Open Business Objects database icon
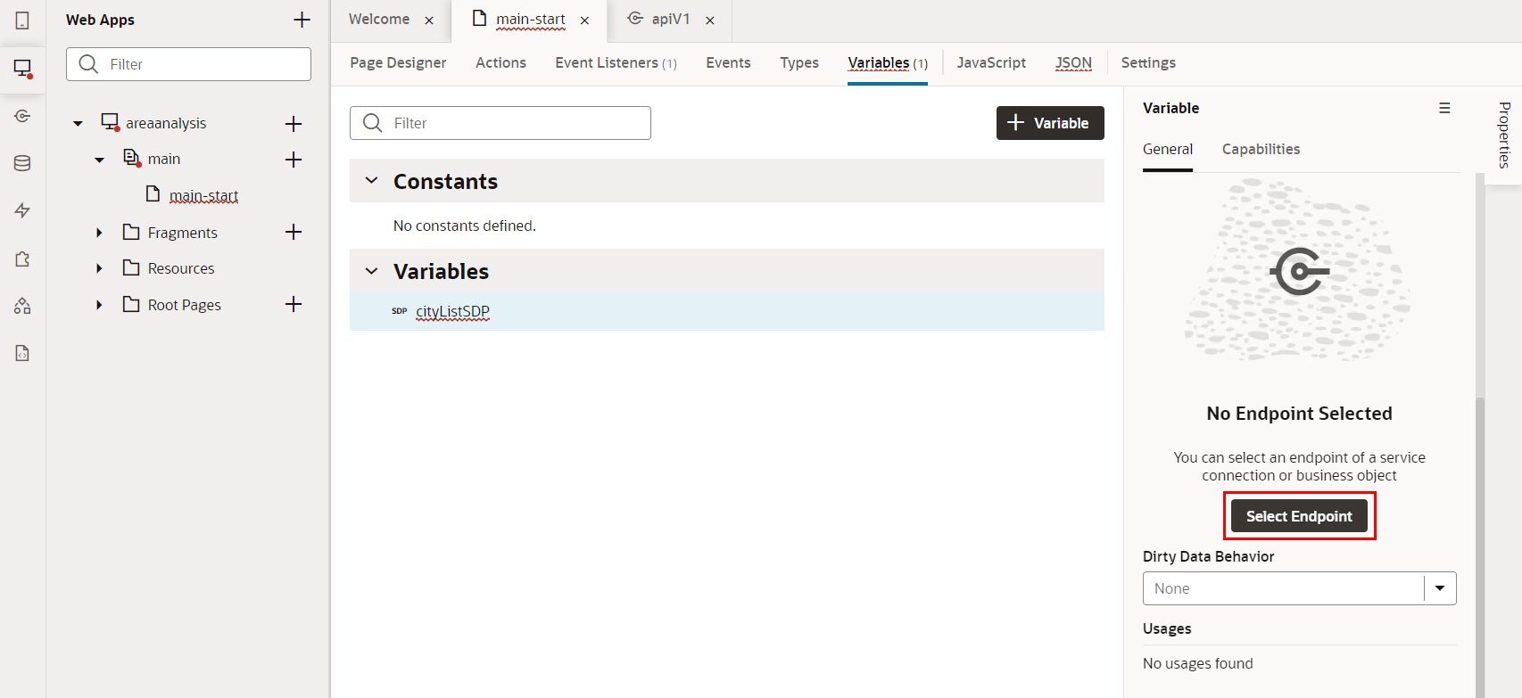The image size is (1522, 698). point(22,163)
